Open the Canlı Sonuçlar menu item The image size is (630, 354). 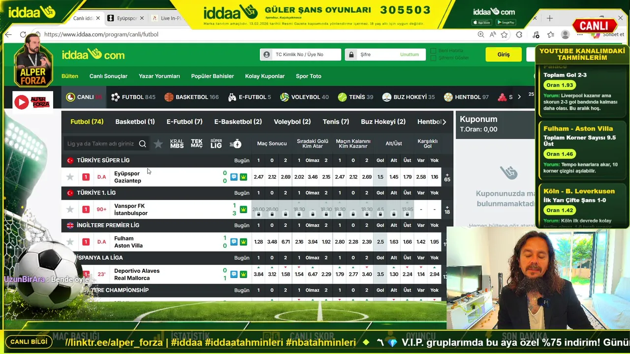pyautogui.click(x=108, y=76)
